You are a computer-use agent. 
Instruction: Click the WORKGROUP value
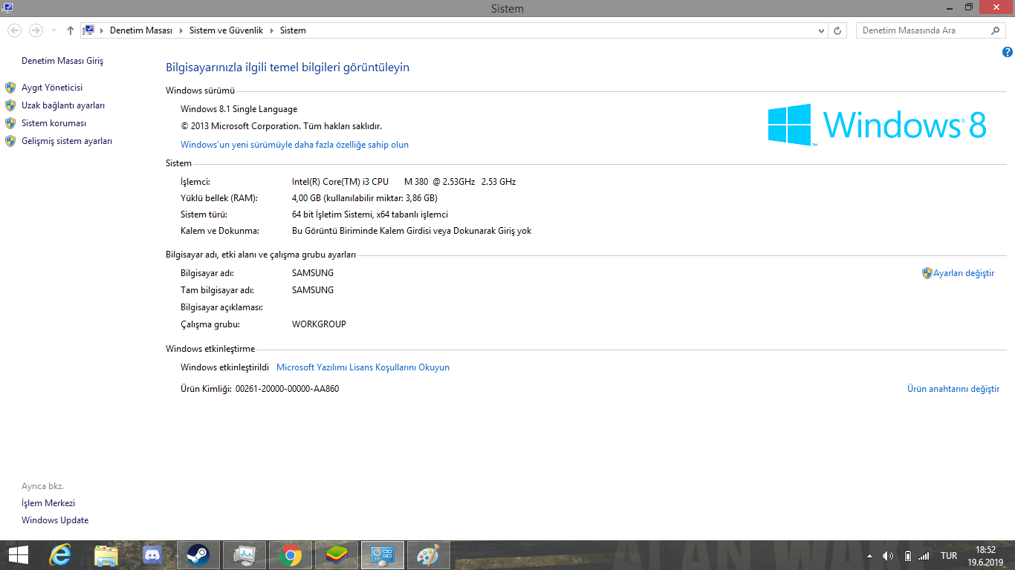click(319, 324)
